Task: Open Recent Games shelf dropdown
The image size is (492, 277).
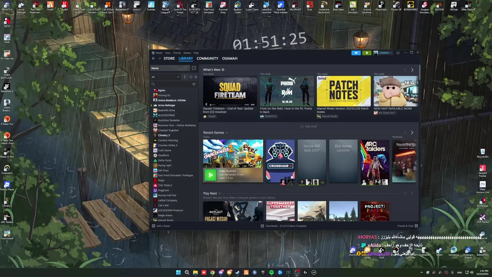Action: coord(227,133)
